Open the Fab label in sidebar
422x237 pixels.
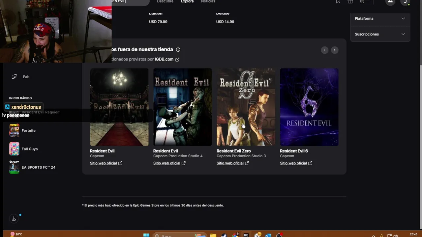(x=26, y=77)
